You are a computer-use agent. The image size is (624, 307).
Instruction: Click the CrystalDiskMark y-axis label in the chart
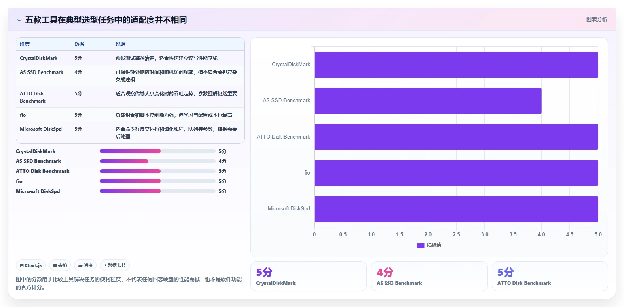tap(291, 64)
